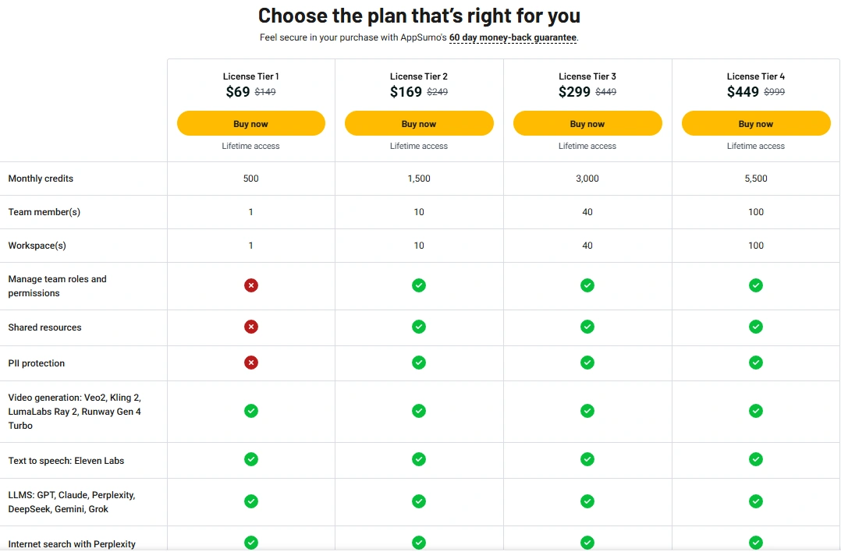Click green check for Tier 3 Shared resources
Viewport: 841px width, 552px height.
587,327
